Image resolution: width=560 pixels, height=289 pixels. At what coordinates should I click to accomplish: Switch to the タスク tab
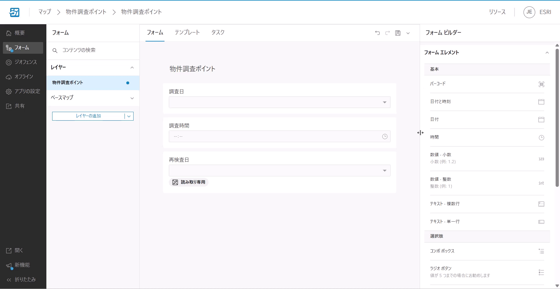click(x=218, y=32)
